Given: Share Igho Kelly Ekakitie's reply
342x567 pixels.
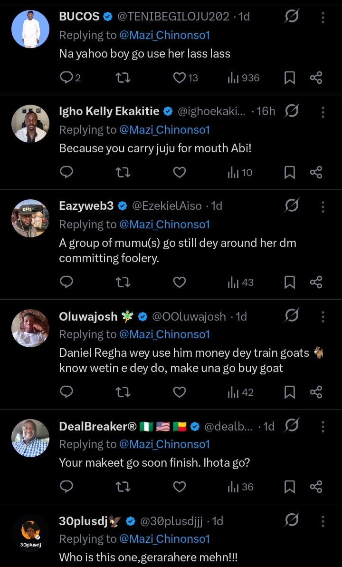Looking at the screenshot, I should (x=316, y=172).
